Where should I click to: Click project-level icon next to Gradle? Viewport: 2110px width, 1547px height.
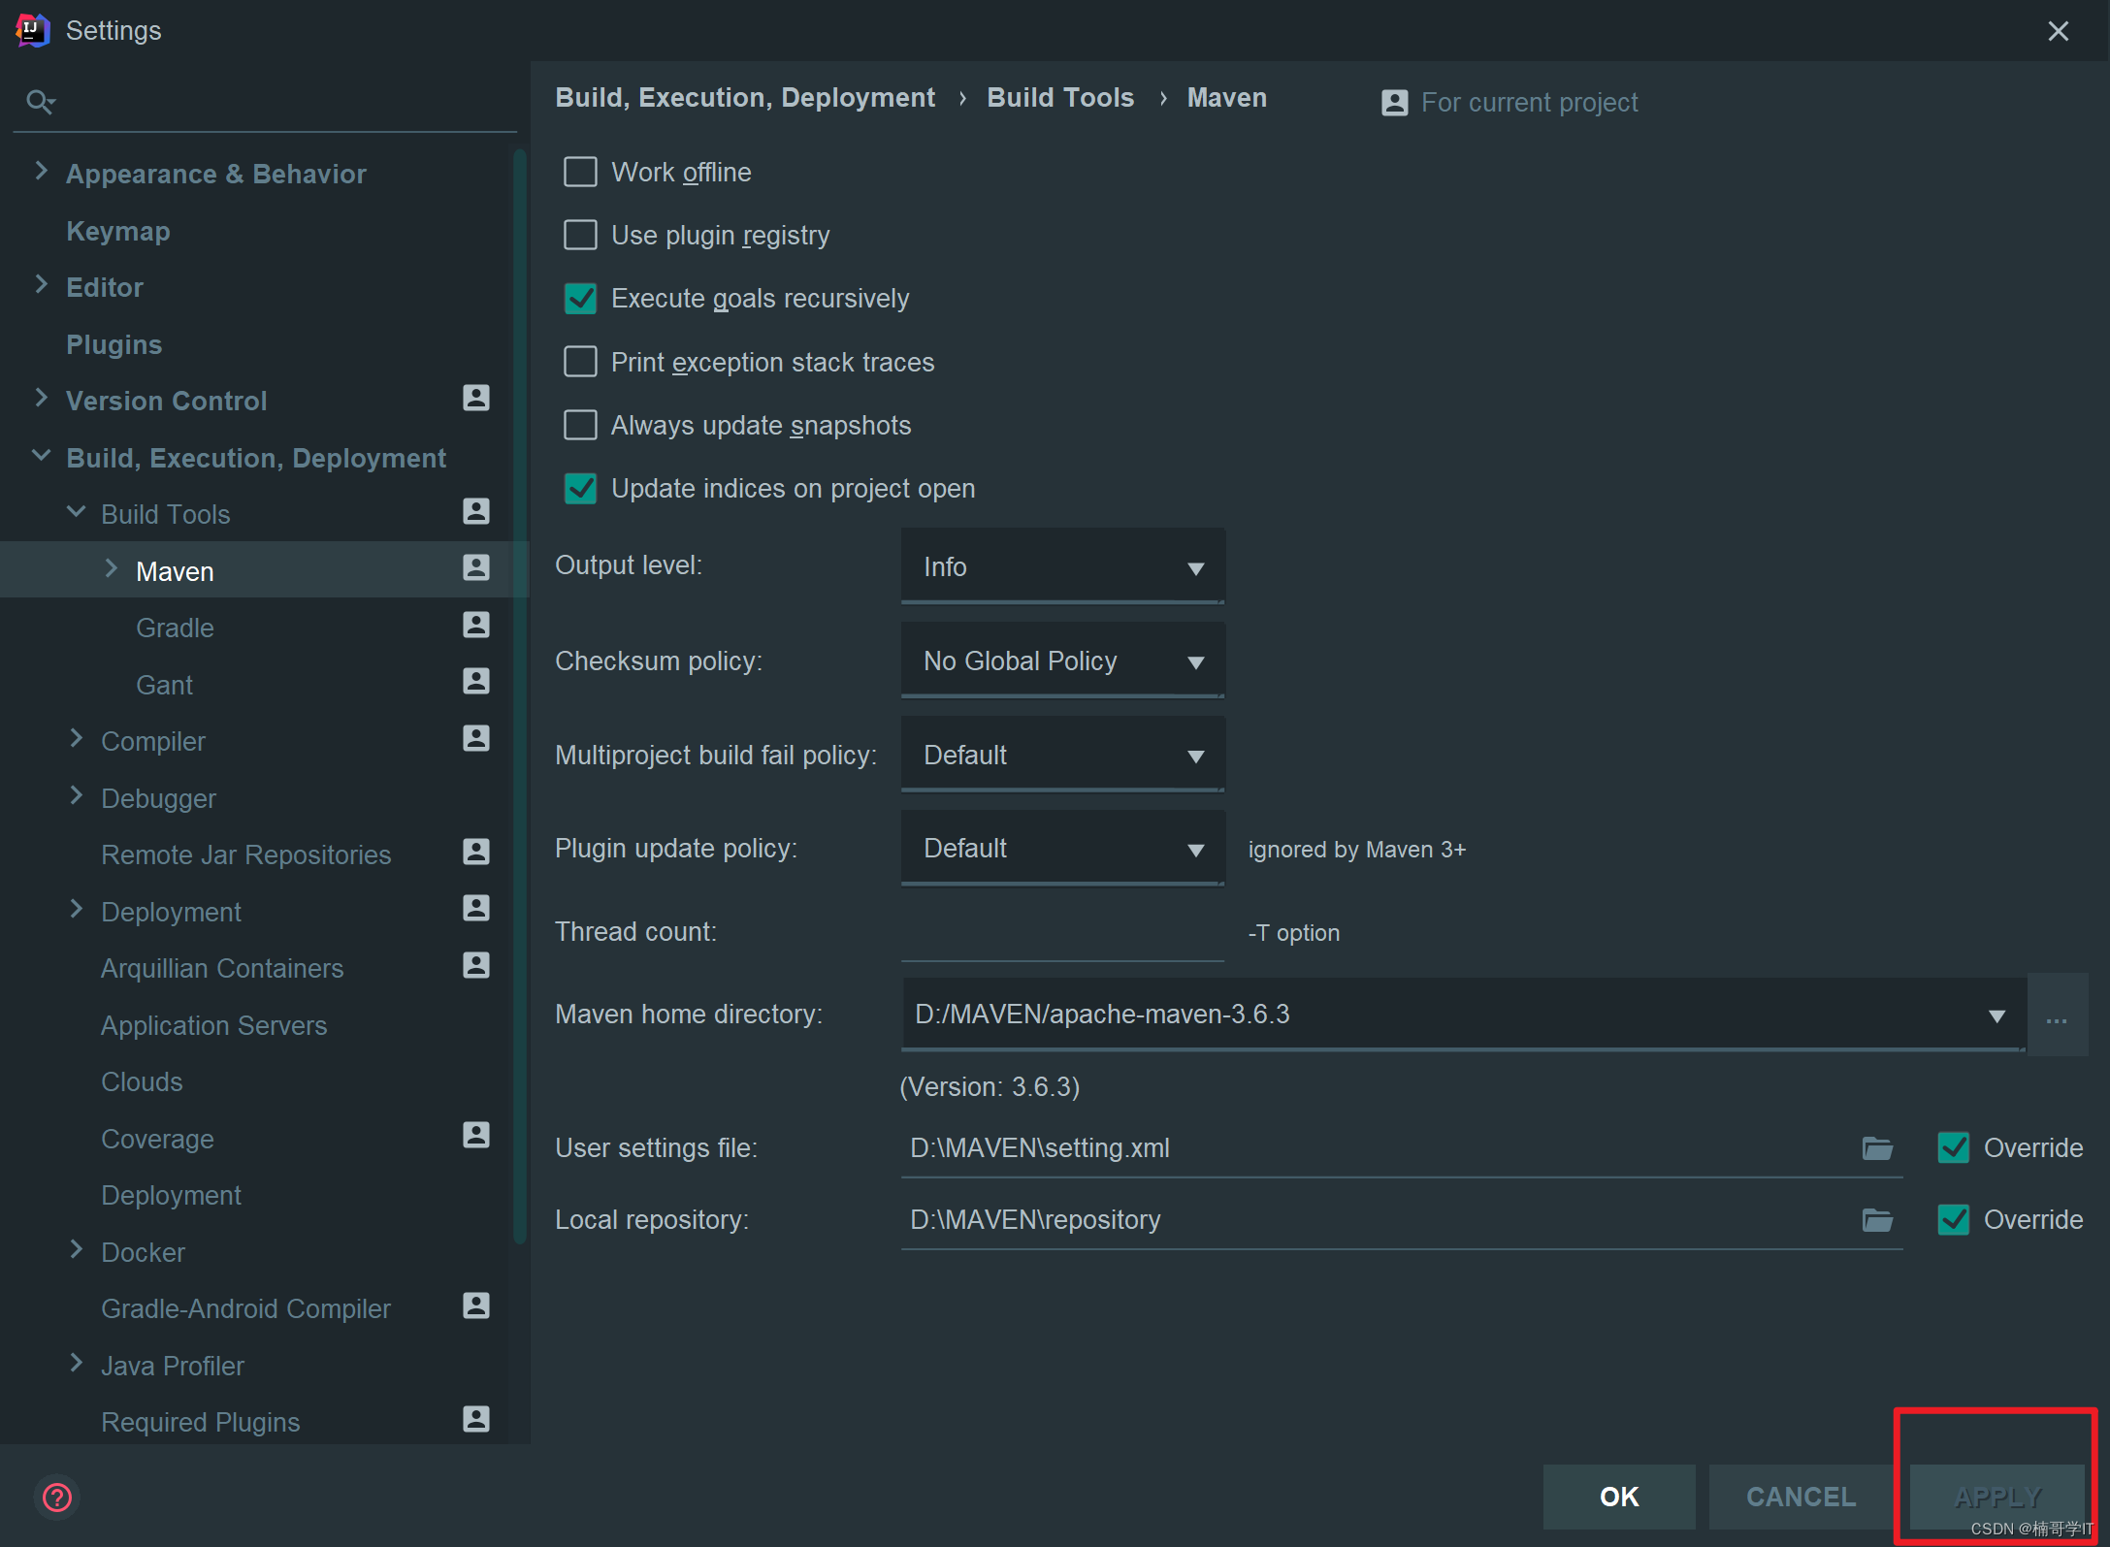475,626
